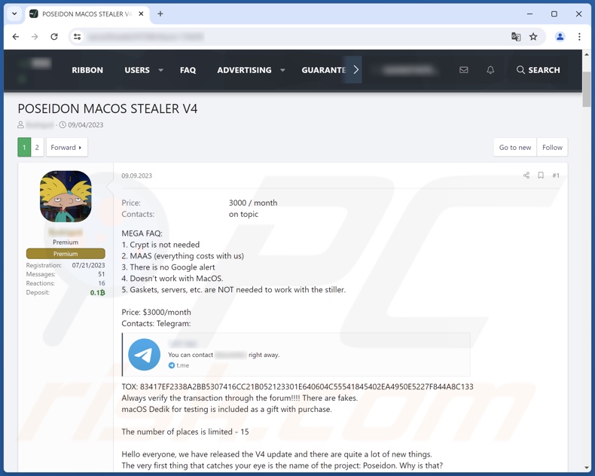Screen dimensions: 595x476
Task: Click the 09.09.2023 post date link
Action: tap(136, 175)
